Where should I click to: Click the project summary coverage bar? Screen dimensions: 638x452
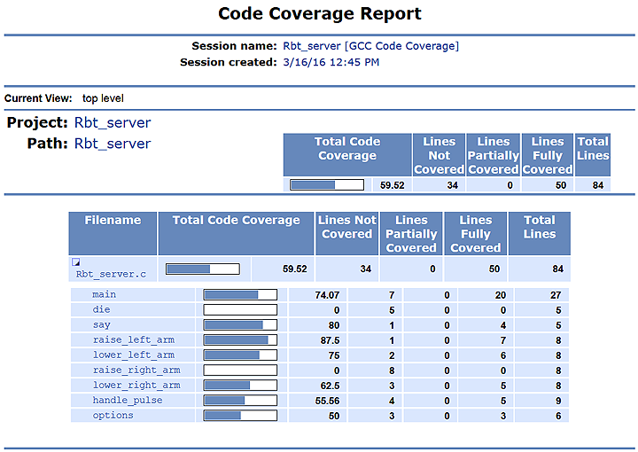tap(327, 185)
